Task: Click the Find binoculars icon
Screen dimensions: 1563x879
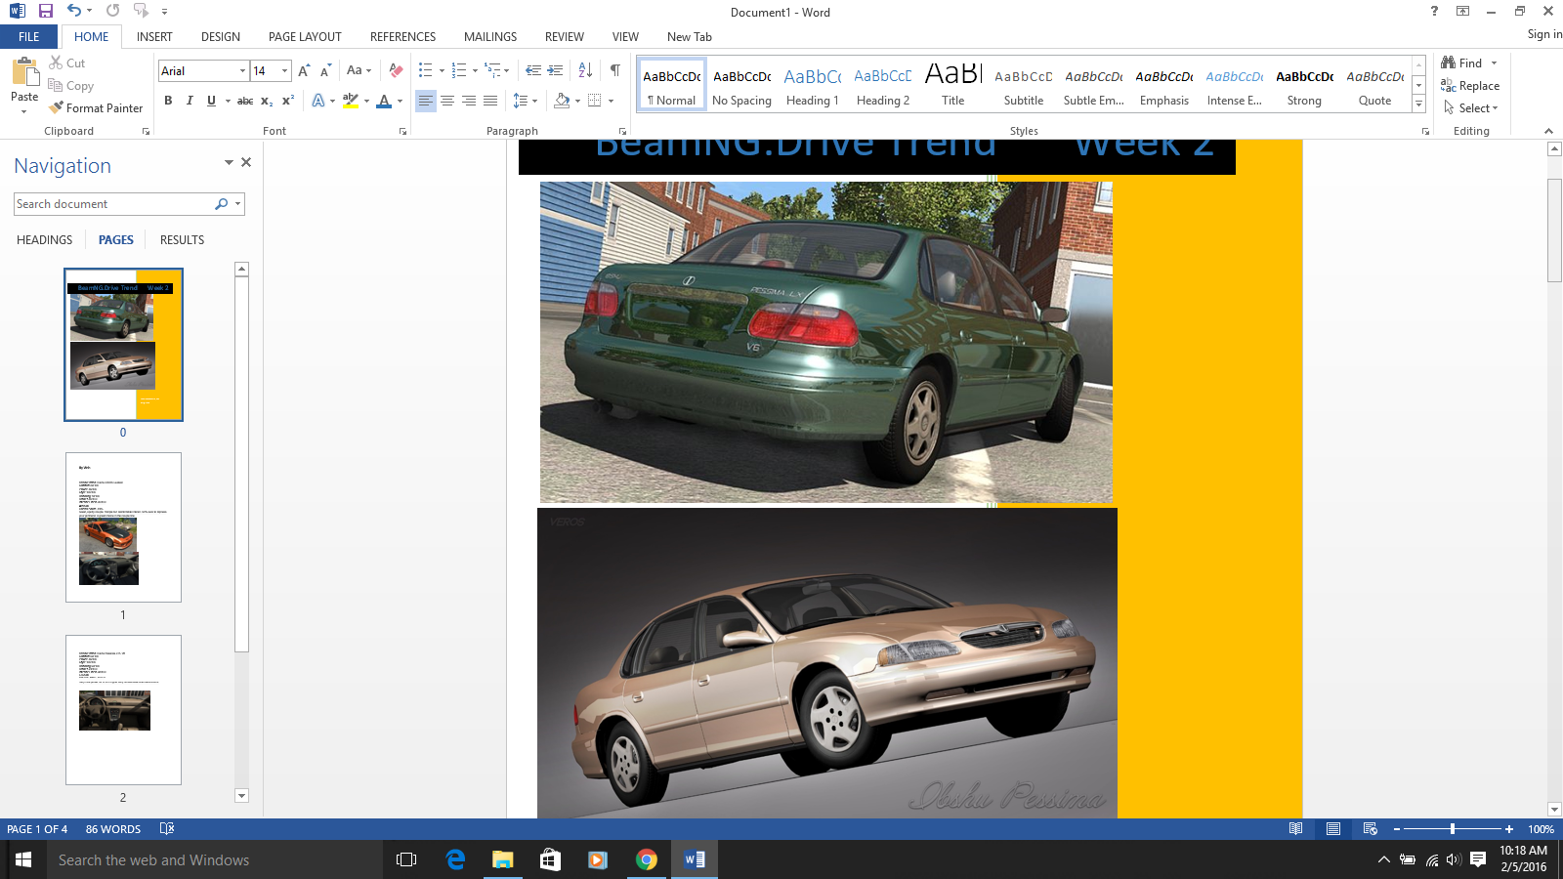Action: (1449, 63)
